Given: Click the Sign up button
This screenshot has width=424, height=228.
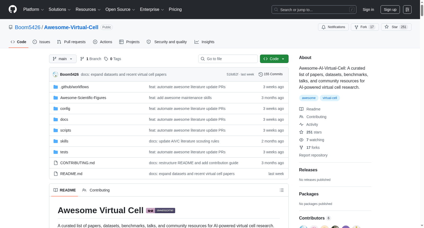Looking at the screenshot, I should 390,10.
